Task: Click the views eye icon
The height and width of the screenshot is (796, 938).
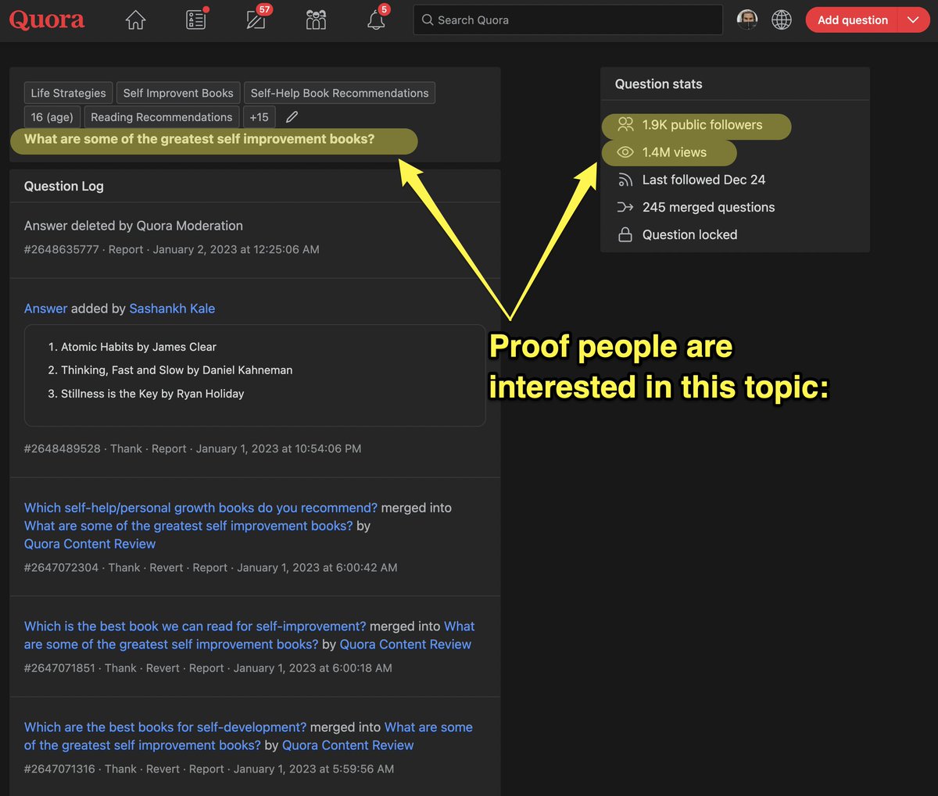Action: click(625, 152)
